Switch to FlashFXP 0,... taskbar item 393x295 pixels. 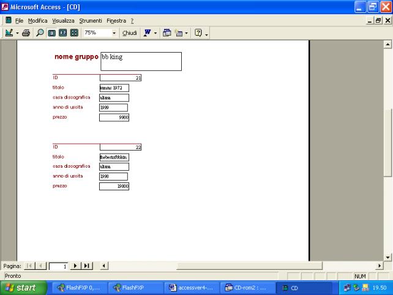[80, 288]
